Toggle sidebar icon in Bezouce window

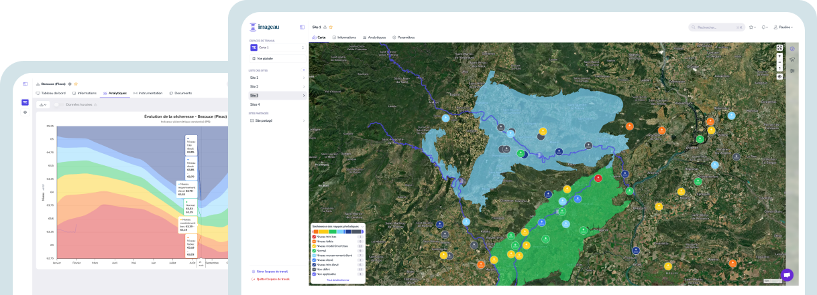[x=25, y=84]
